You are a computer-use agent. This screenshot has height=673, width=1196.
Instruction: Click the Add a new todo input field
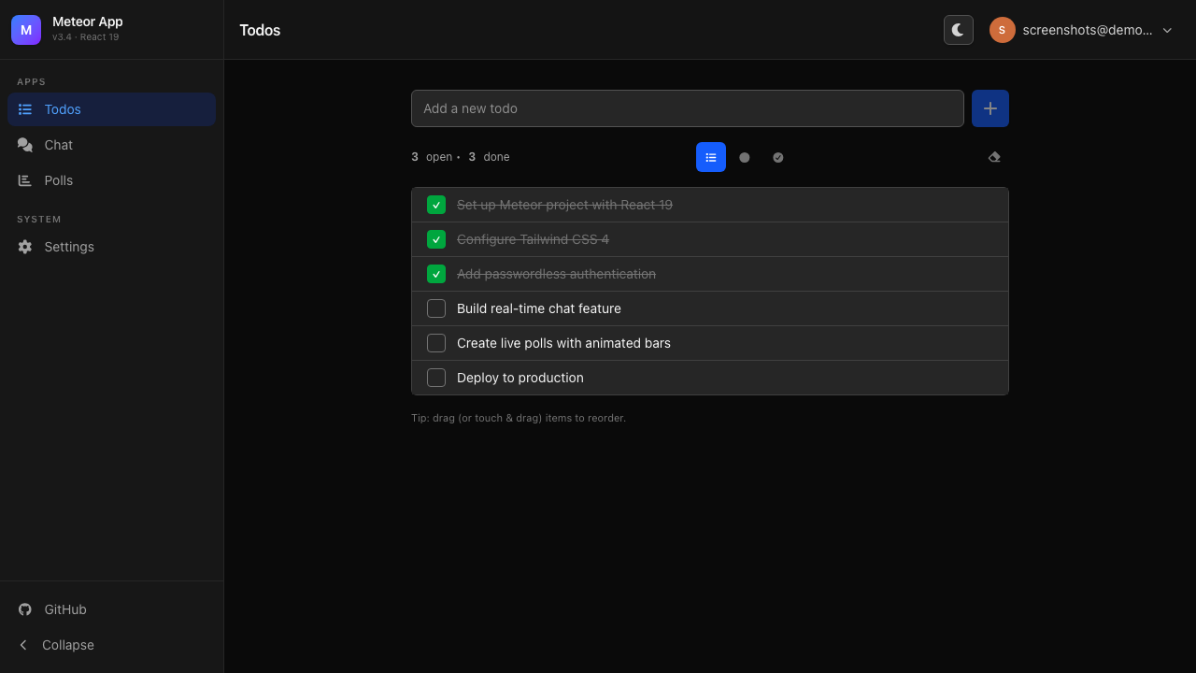tap(687, 108)
